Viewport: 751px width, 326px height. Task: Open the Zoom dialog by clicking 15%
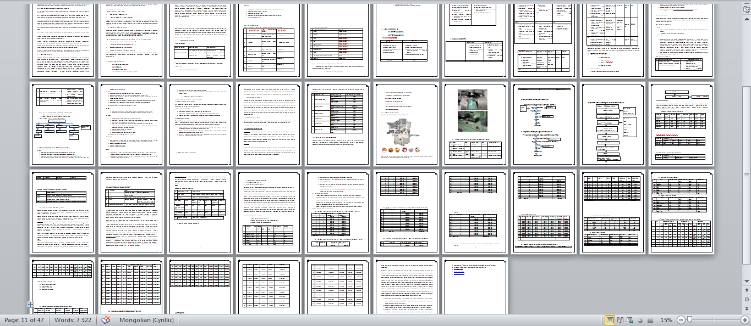666,319
